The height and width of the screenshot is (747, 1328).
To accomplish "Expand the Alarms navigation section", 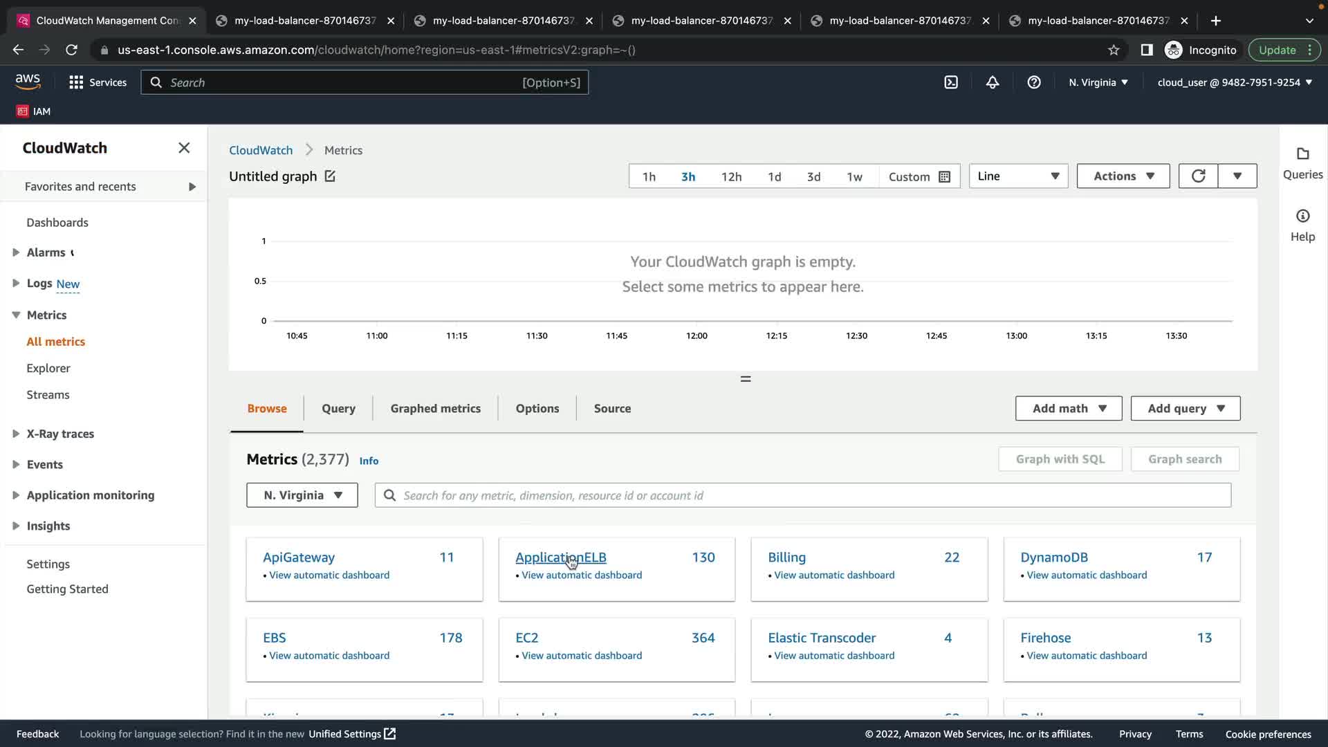I will [x=16, y=252].
